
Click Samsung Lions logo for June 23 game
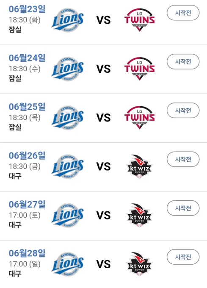coord(68,20)
